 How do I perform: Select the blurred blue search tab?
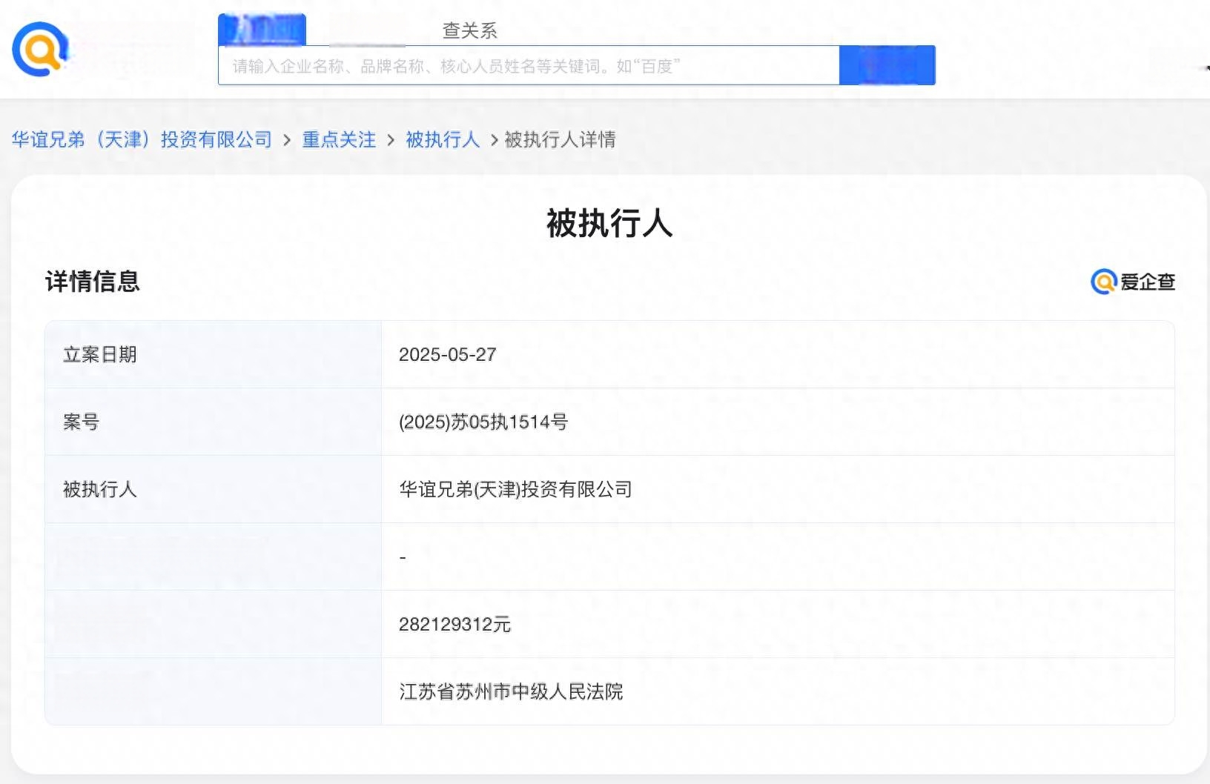click(x=262, y=30)
